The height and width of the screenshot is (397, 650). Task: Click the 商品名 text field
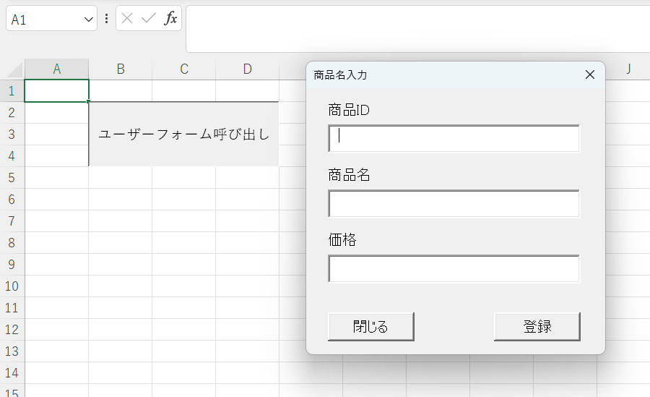pyautogui.click(x=454, y=203)
